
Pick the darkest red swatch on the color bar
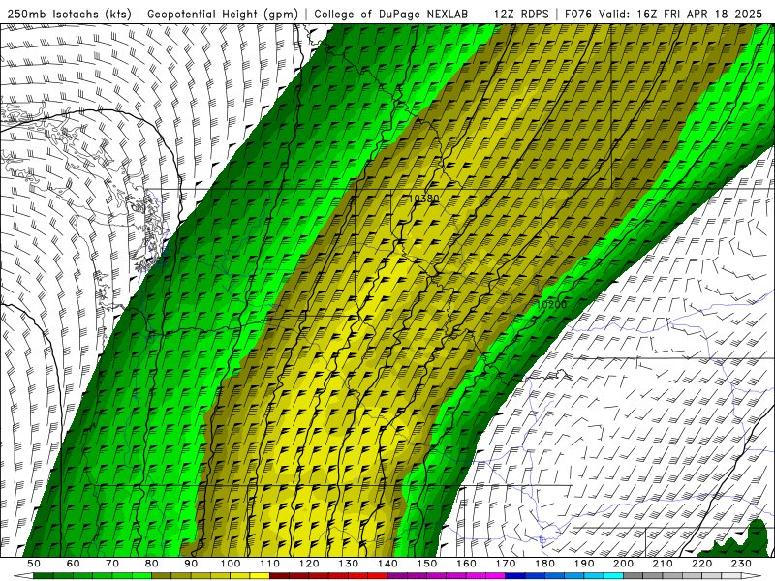pyautogui.click(x=279, y=576)
